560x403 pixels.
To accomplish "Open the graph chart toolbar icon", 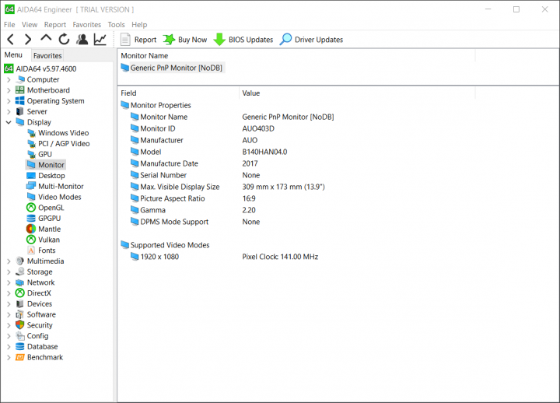I will (100, 40).
